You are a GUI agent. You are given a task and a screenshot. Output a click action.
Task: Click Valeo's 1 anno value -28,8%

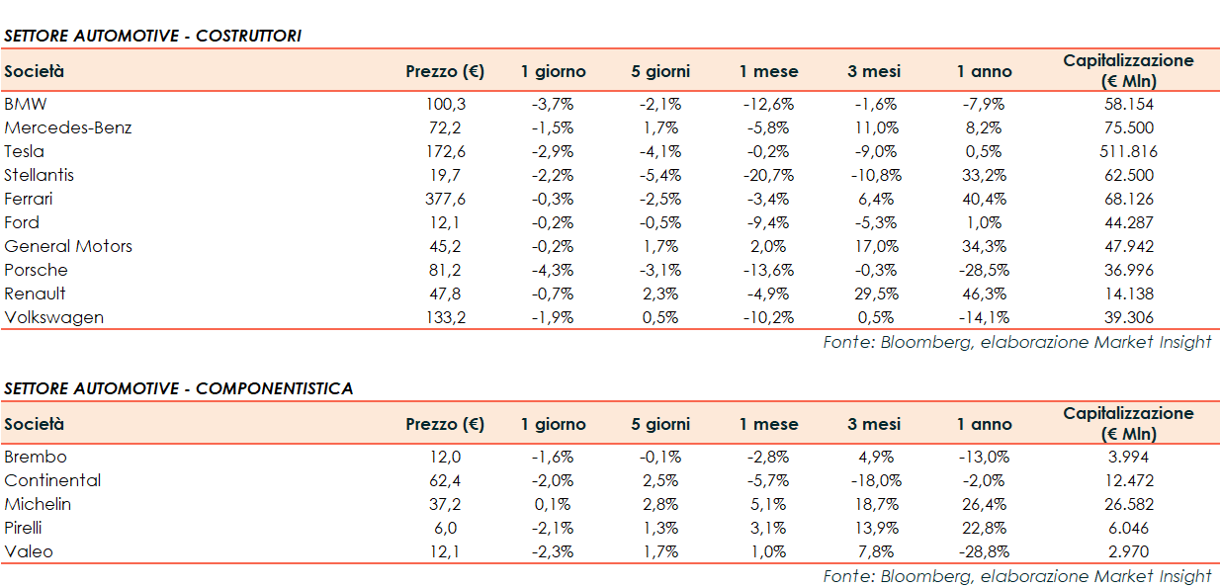(984, 551)
